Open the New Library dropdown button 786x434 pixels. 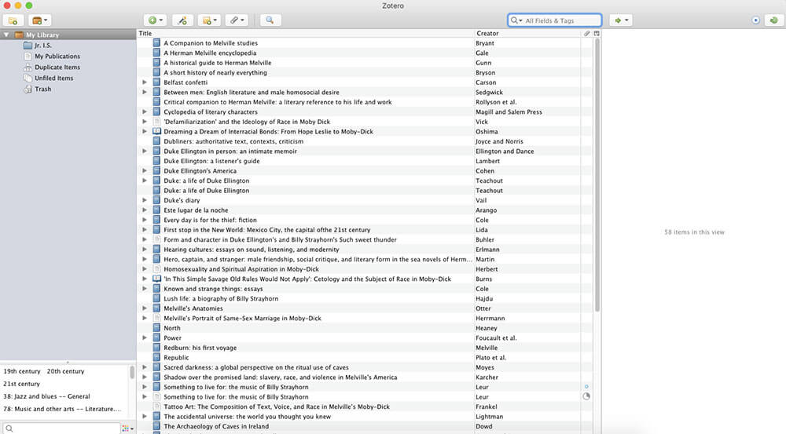click(39, 20)
